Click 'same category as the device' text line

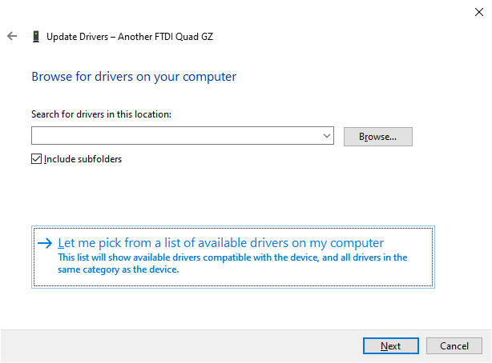[119, 269]
